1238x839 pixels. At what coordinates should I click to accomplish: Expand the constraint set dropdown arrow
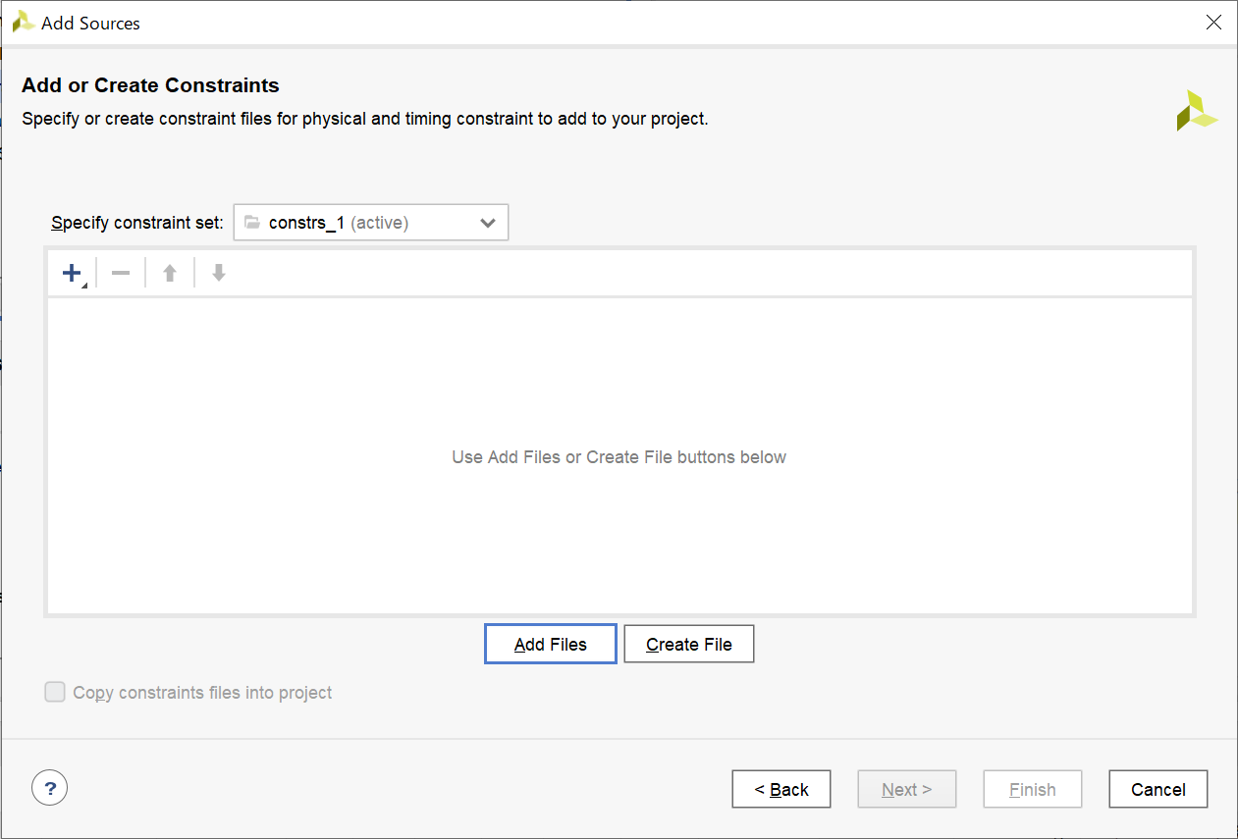[488, 223]
